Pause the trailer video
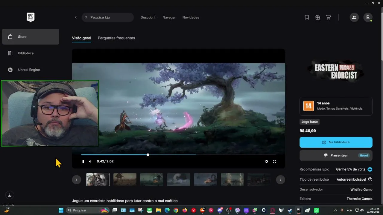 coord(83,162)
